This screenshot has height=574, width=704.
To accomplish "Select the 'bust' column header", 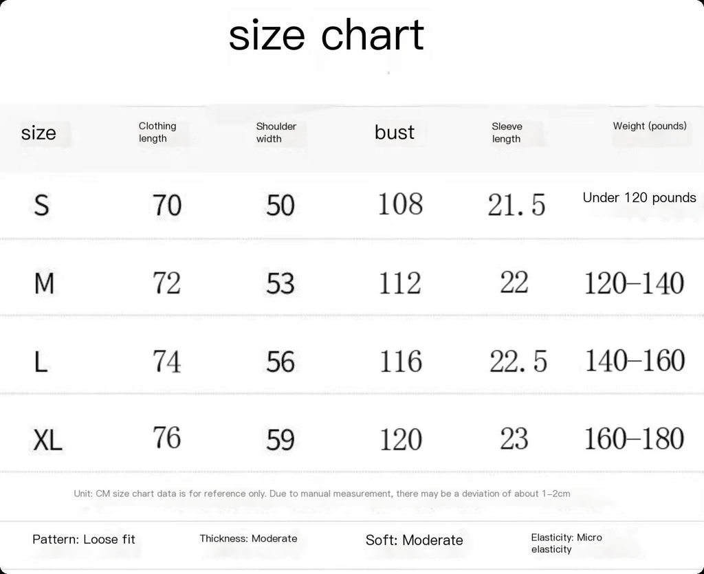I will coord(395,133).
